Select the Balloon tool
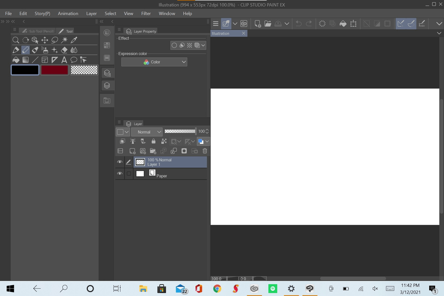 point(74,60)
